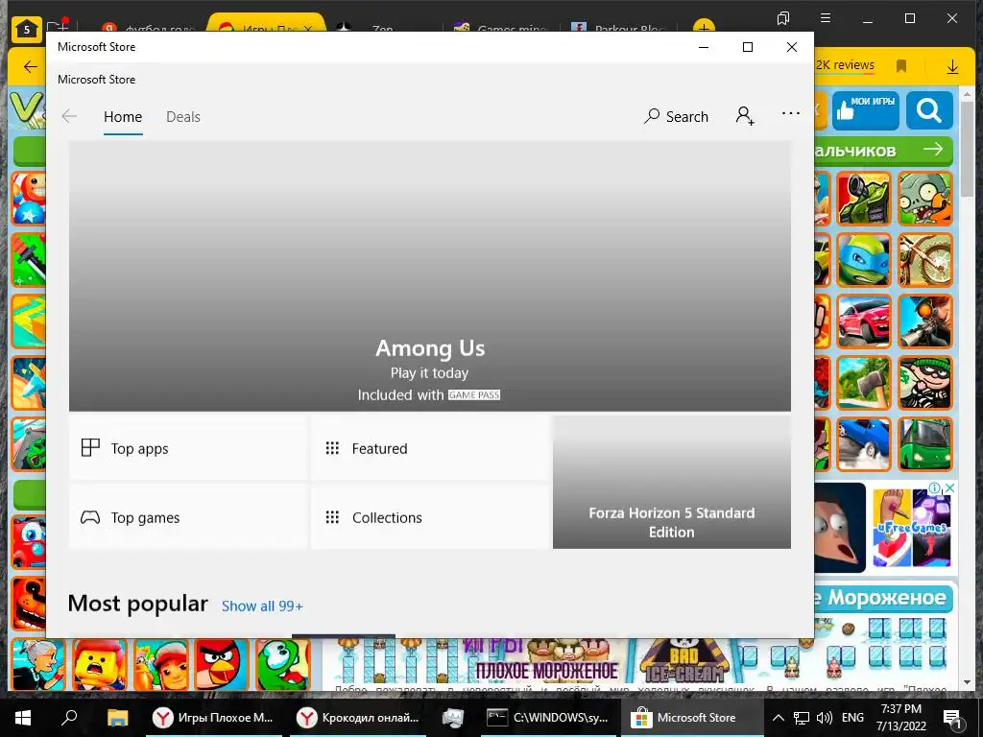The height and width of the screenshot is (737, 983).
Task: Click the Collections dots icon
Action: click(332, 517)
